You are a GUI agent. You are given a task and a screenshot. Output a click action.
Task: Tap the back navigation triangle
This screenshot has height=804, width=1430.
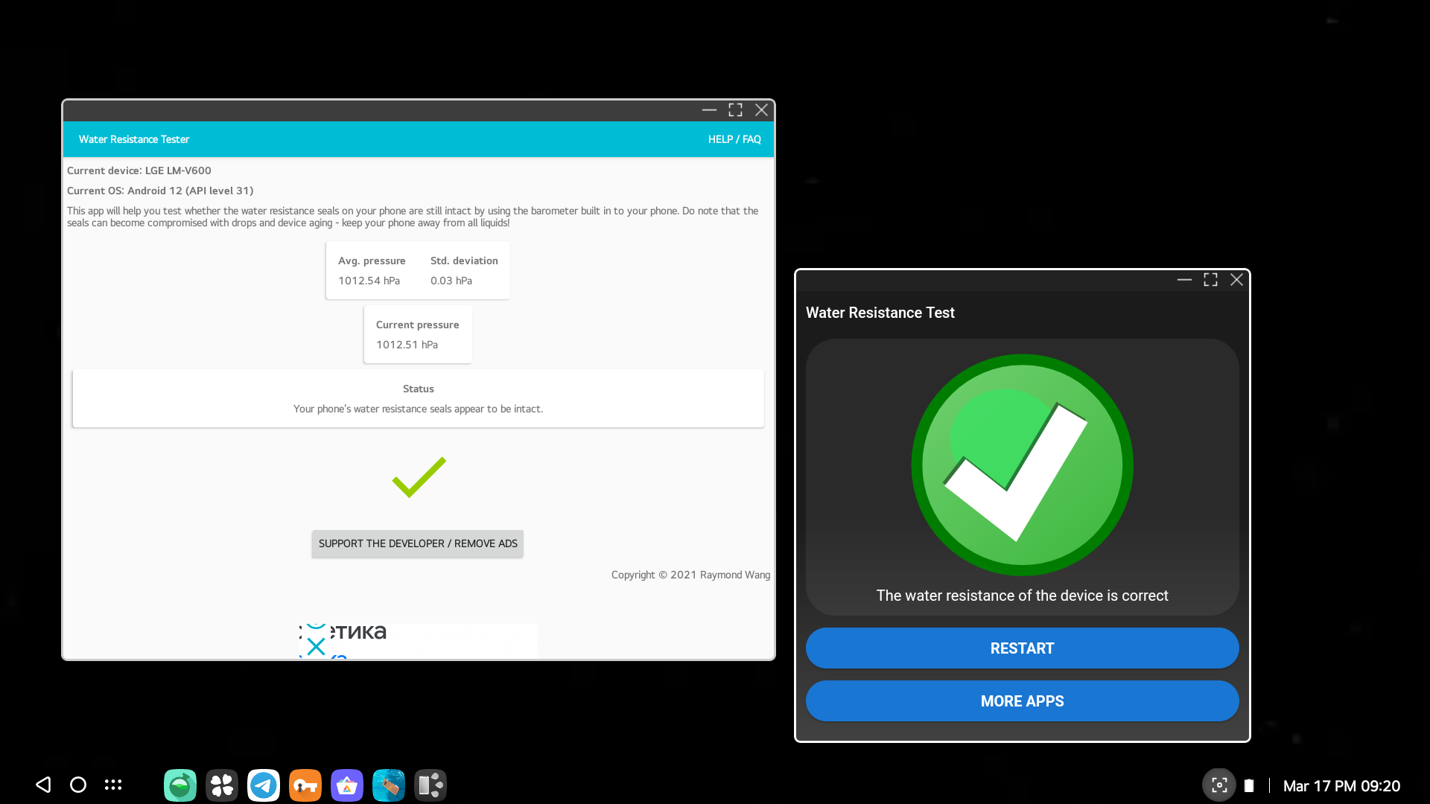pyautogui.click(x=43, y=785)
